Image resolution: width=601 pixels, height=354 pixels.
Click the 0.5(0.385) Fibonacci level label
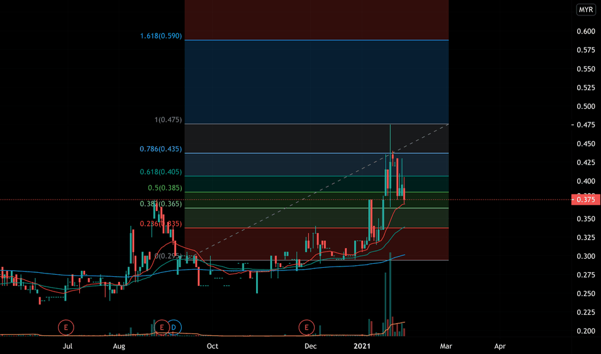click(x=165, y=188)
